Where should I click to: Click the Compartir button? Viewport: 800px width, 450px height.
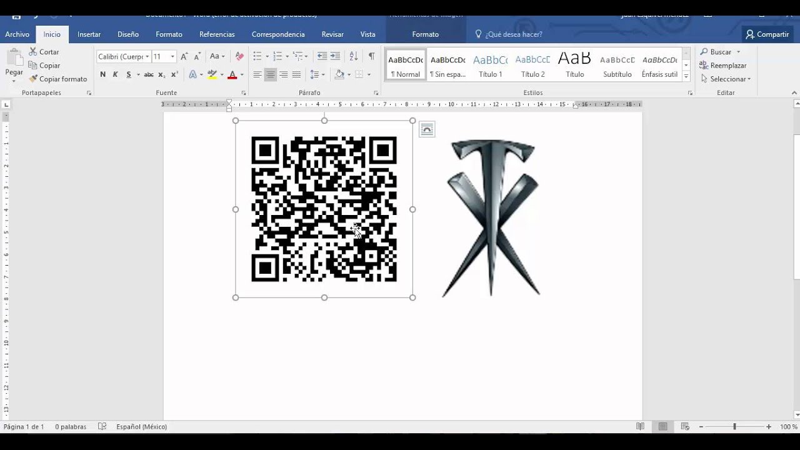[767, 34]
